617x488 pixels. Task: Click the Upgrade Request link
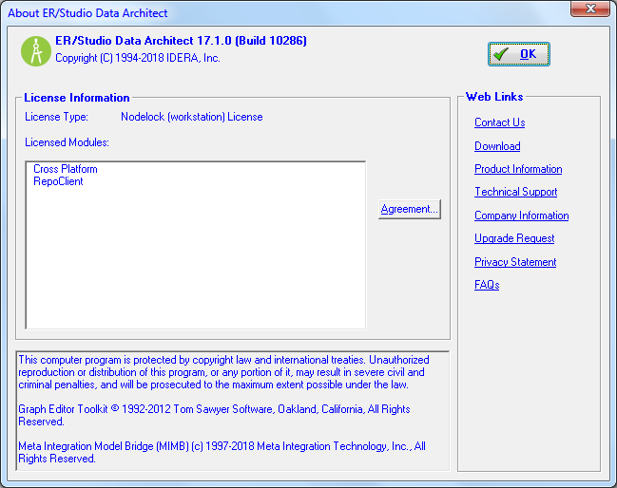pyautogui.click(x=514, y=238)
